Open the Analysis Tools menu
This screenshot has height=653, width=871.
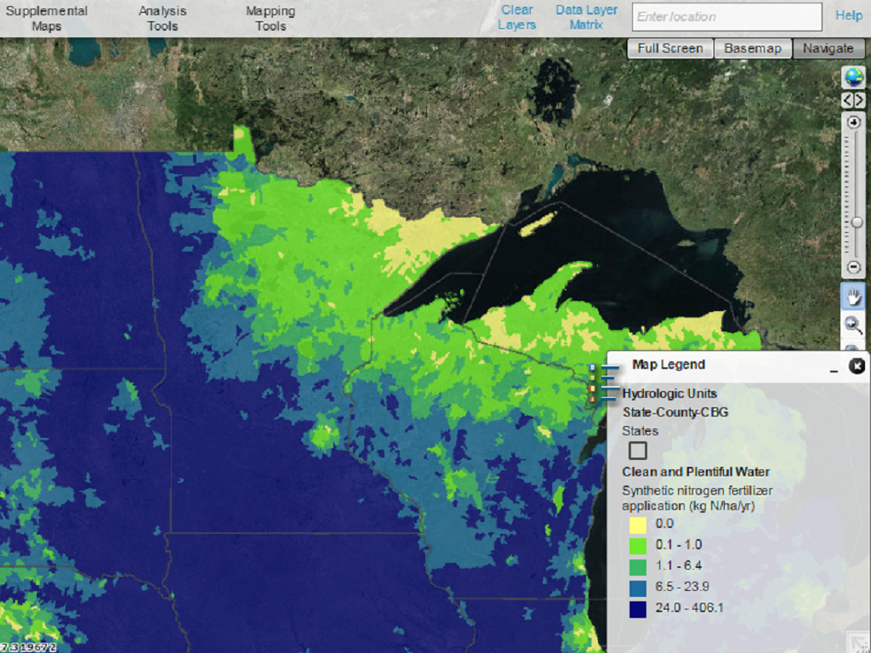click(x=162, y=19)
